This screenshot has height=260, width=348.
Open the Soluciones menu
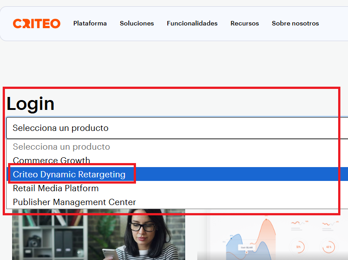(x=137, y=23)
